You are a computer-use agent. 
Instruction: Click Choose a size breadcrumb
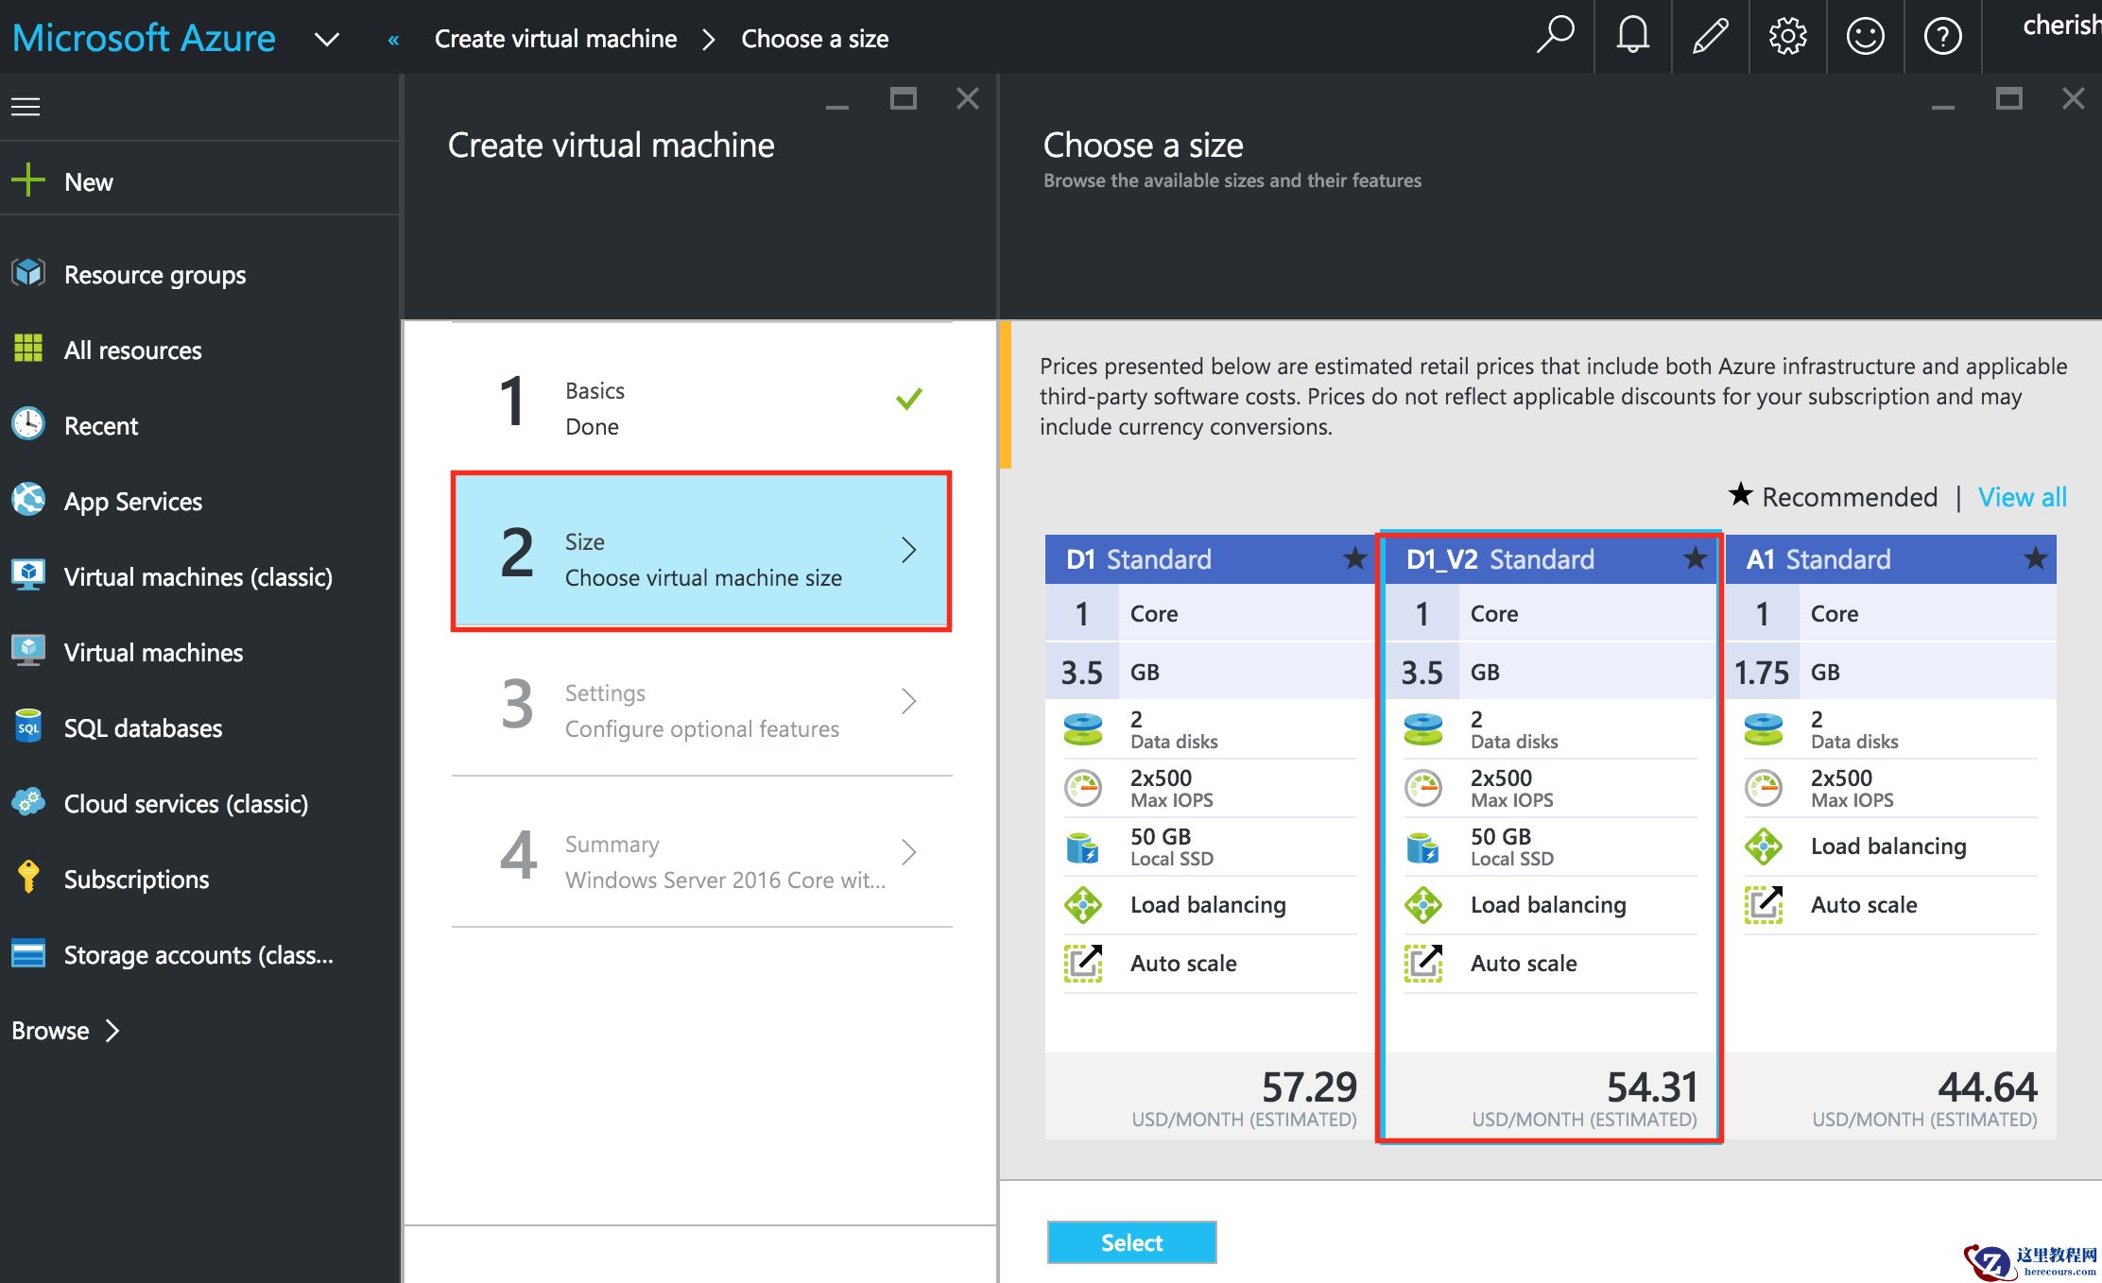click(815, 39)
